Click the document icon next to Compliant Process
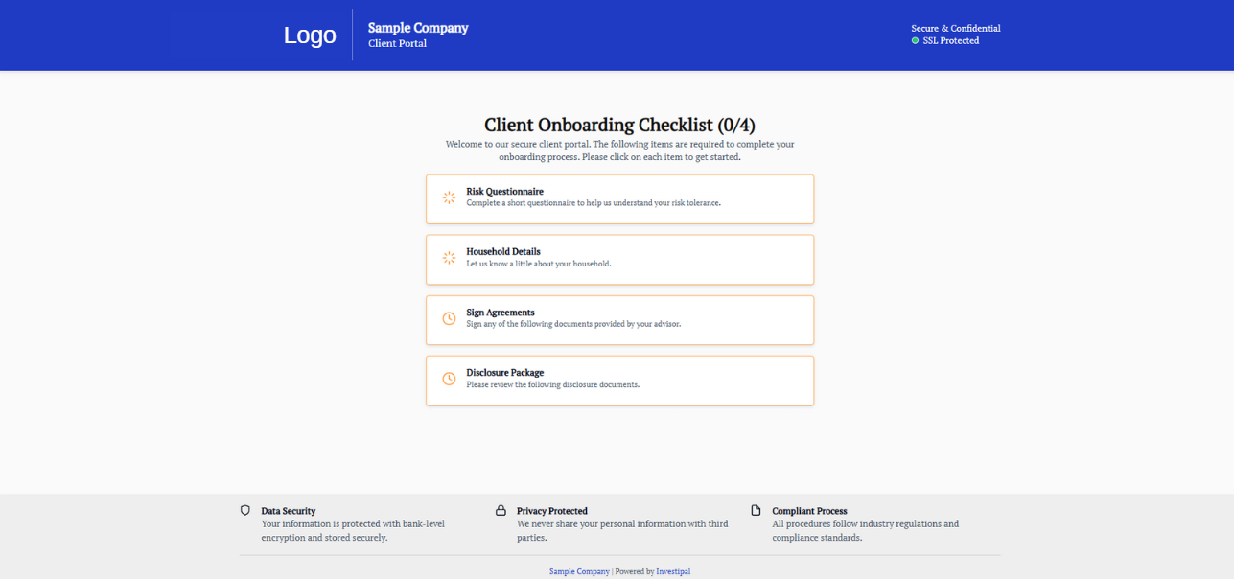1234x579 pixels. pos(757,510)
